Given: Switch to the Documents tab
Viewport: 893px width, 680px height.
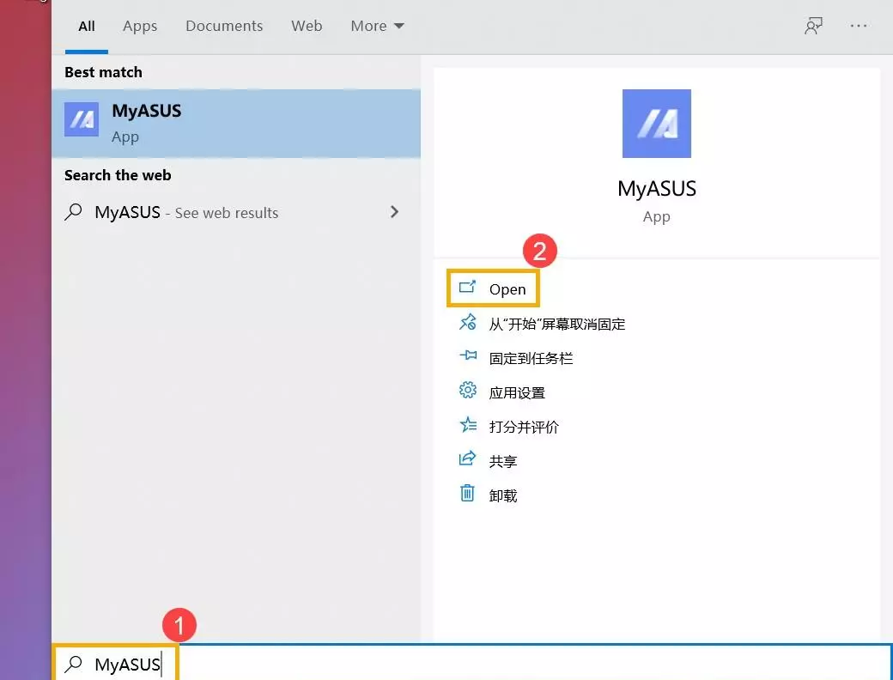Looking at the screenshot, I should click(x=224, y=26).
